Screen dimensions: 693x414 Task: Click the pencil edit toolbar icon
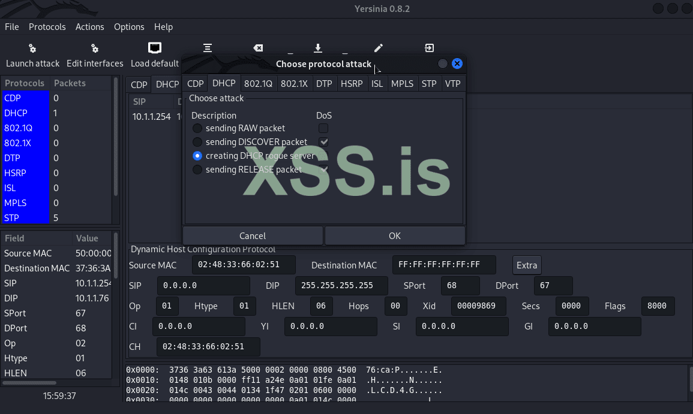pos(378,49)
